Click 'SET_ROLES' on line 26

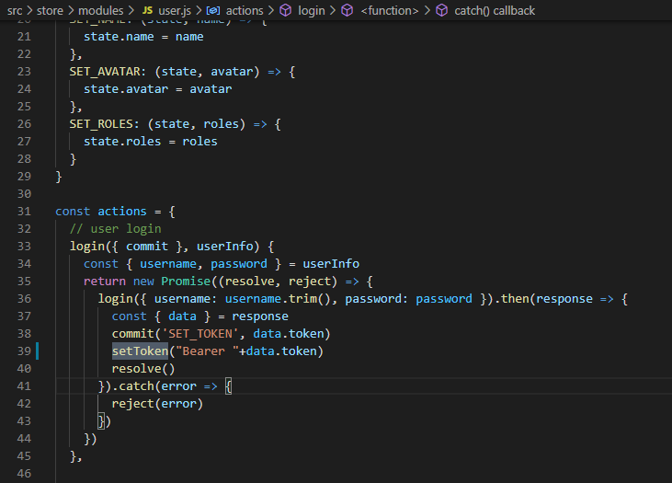coord(101,124)
